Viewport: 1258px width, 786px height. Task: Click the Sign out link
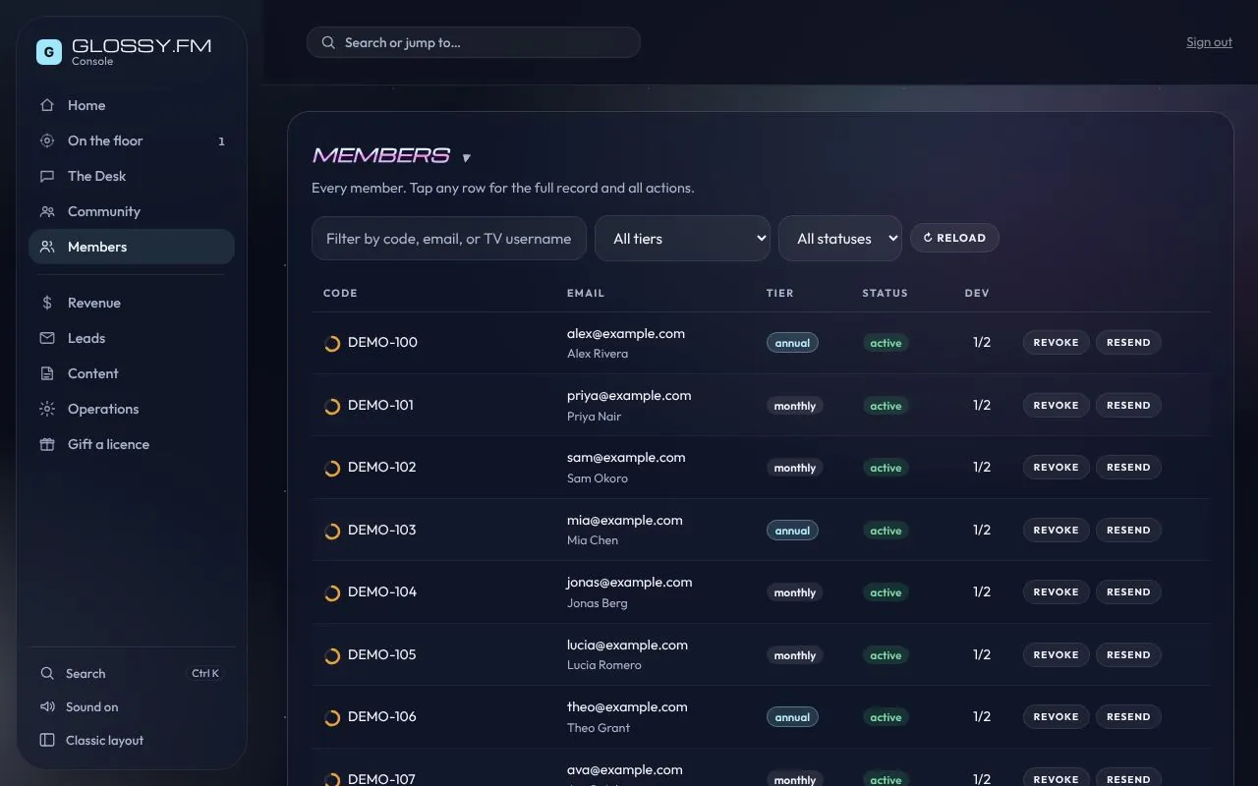1209,42
